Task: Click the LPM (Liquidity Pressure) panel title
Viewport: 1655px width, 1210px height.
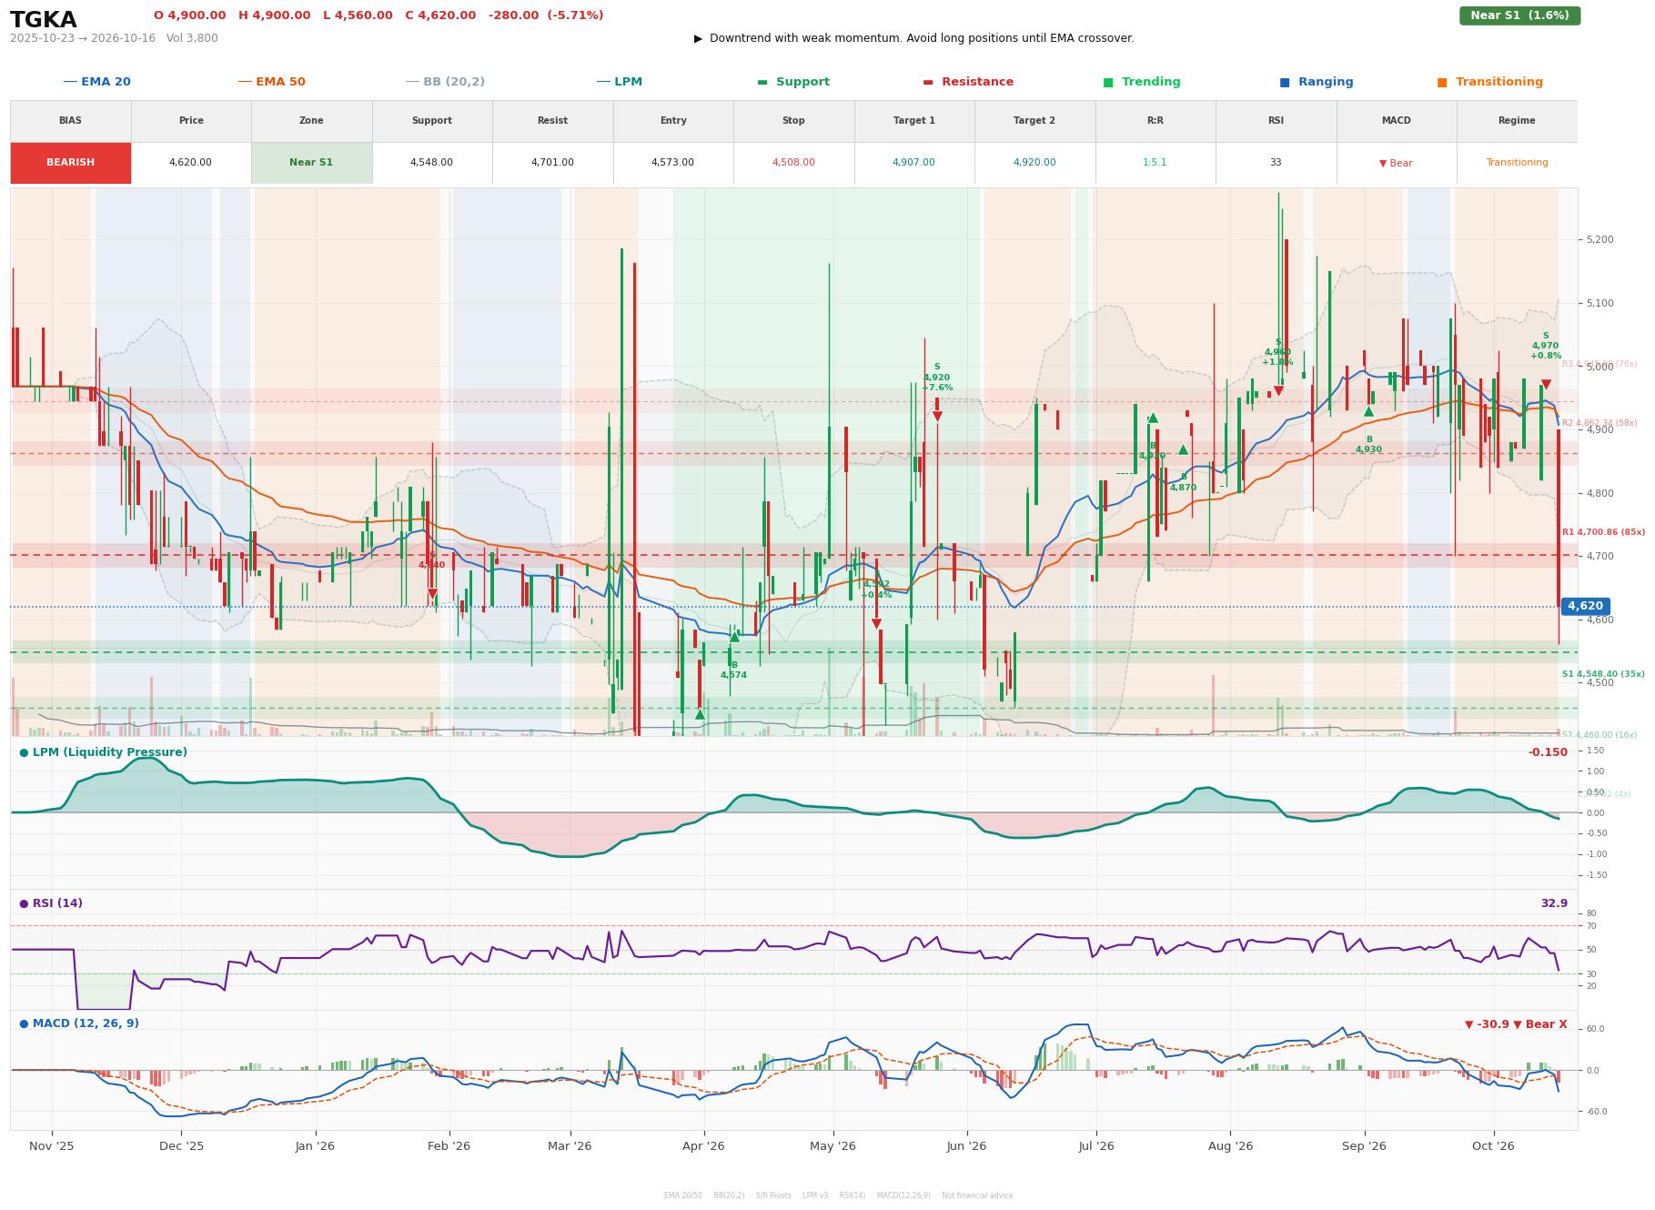Action: click(x=103, y=752)
